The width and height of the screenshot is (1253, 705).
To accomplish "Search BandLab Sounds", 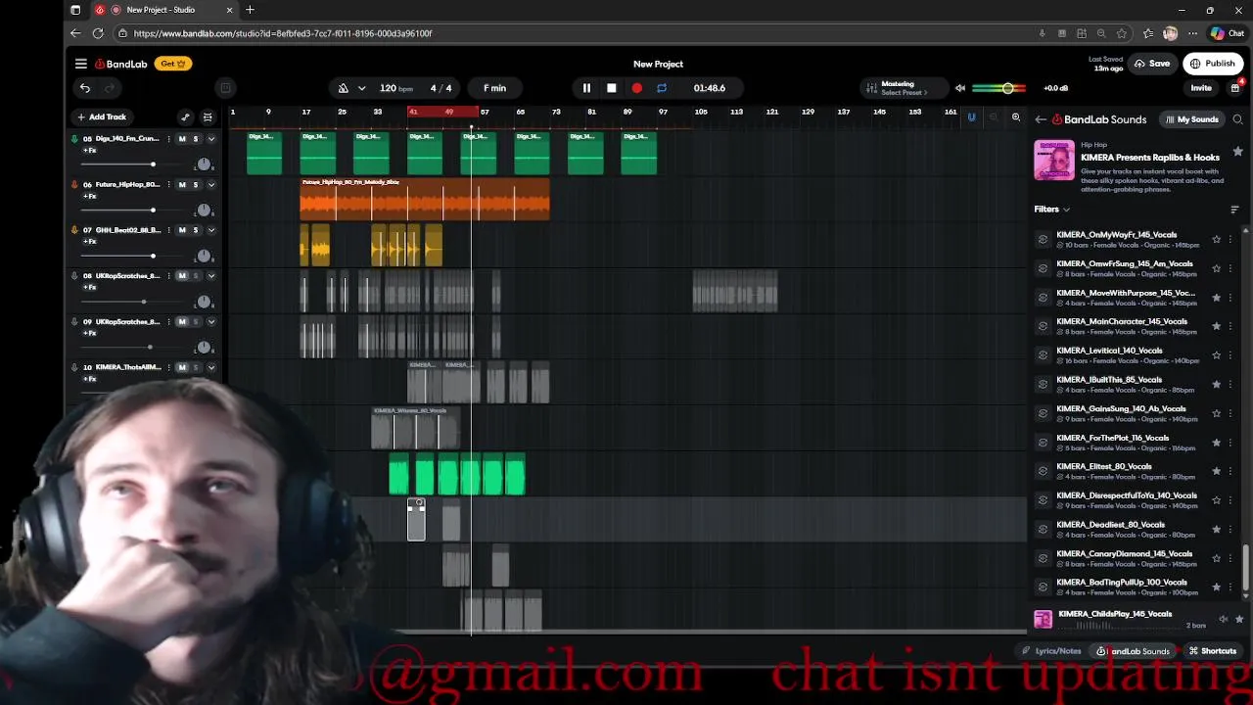I will pos(1237,119).
